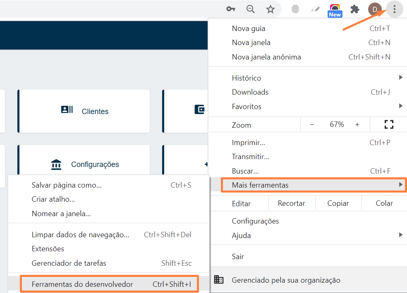Click the organization building icon
407x293 pixels.
click(x=218, y=279)
